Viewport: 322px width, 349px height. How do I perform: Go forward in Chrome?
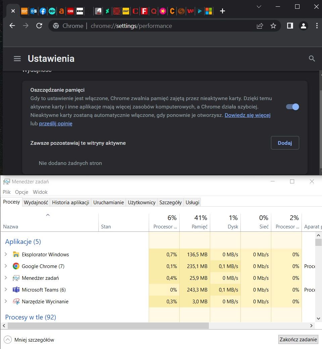click(26, 26)
